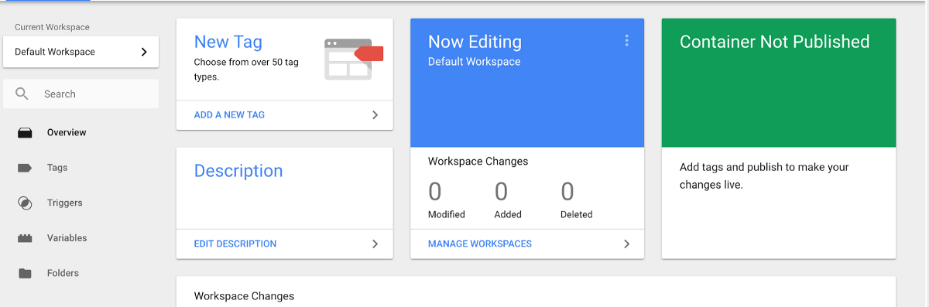Image resolution: width=929 pixels, height=307 pixels.
Task: Click the Edit Description chevron arrow
Action: point(375,244)
